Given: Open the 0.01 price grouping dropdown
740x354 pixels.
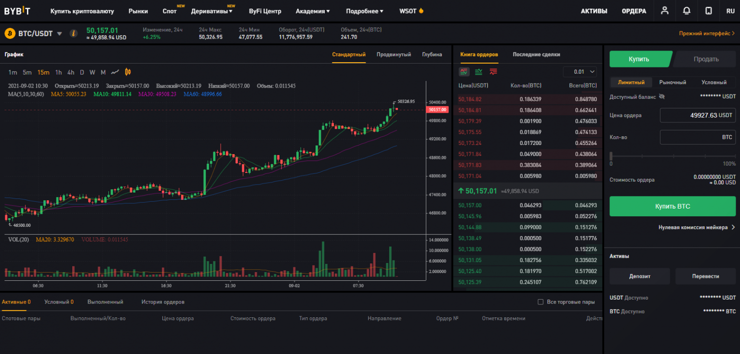Looking at the screenshot, I should click(x=582, y=72).
